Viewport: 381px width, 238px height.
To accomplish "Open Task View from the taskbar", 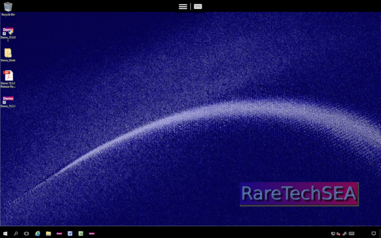I will click(x=26, y=233).
